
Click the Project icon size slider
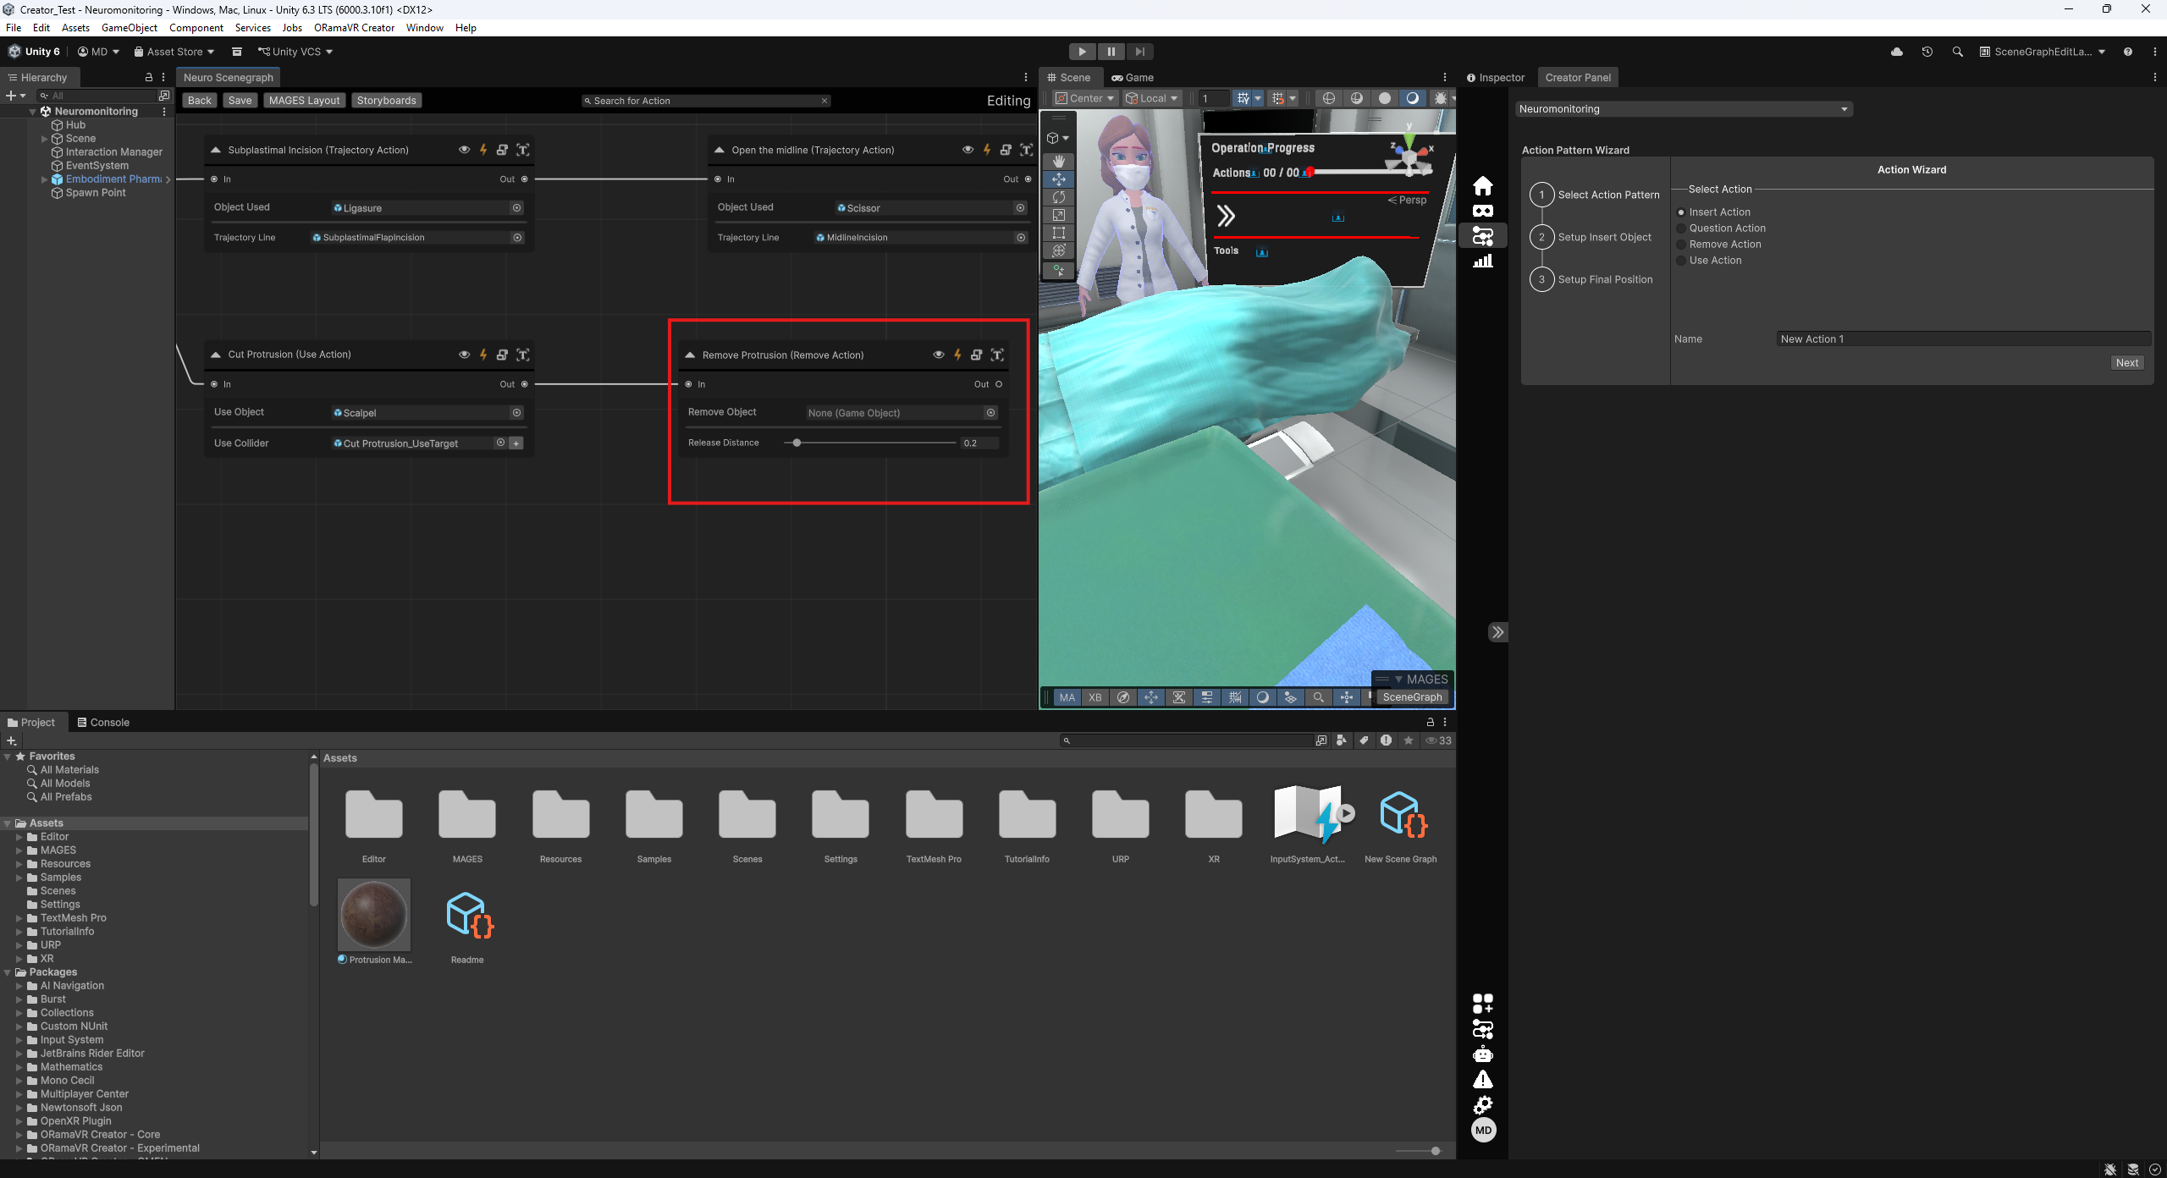(x=1435, y=1151)
